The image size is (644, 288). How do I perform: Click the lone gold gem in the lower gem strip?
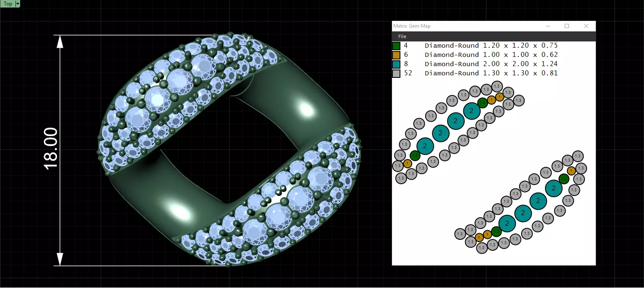pos(571,171)
